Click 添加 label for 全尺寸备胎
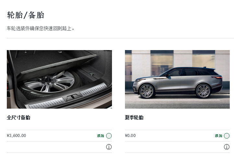Screen dimensions: 234x161 (x=101, y=136)
